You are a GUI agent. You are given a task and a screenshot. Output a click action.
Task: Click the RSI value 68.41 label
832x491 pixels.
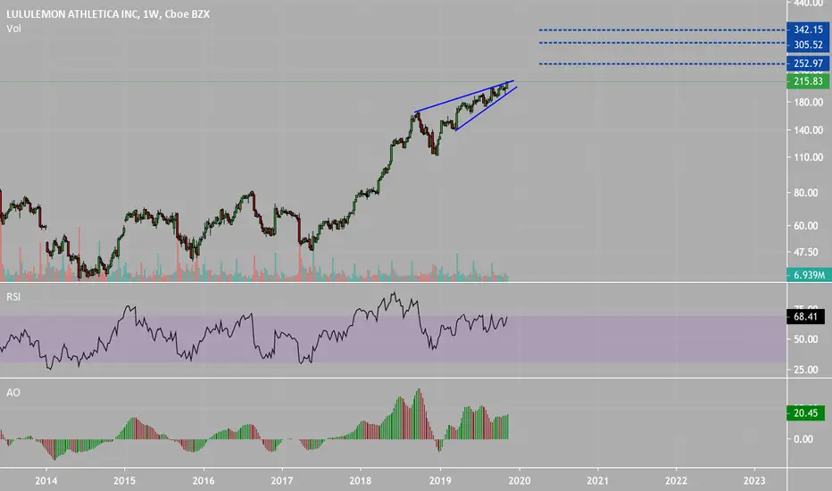805,317
